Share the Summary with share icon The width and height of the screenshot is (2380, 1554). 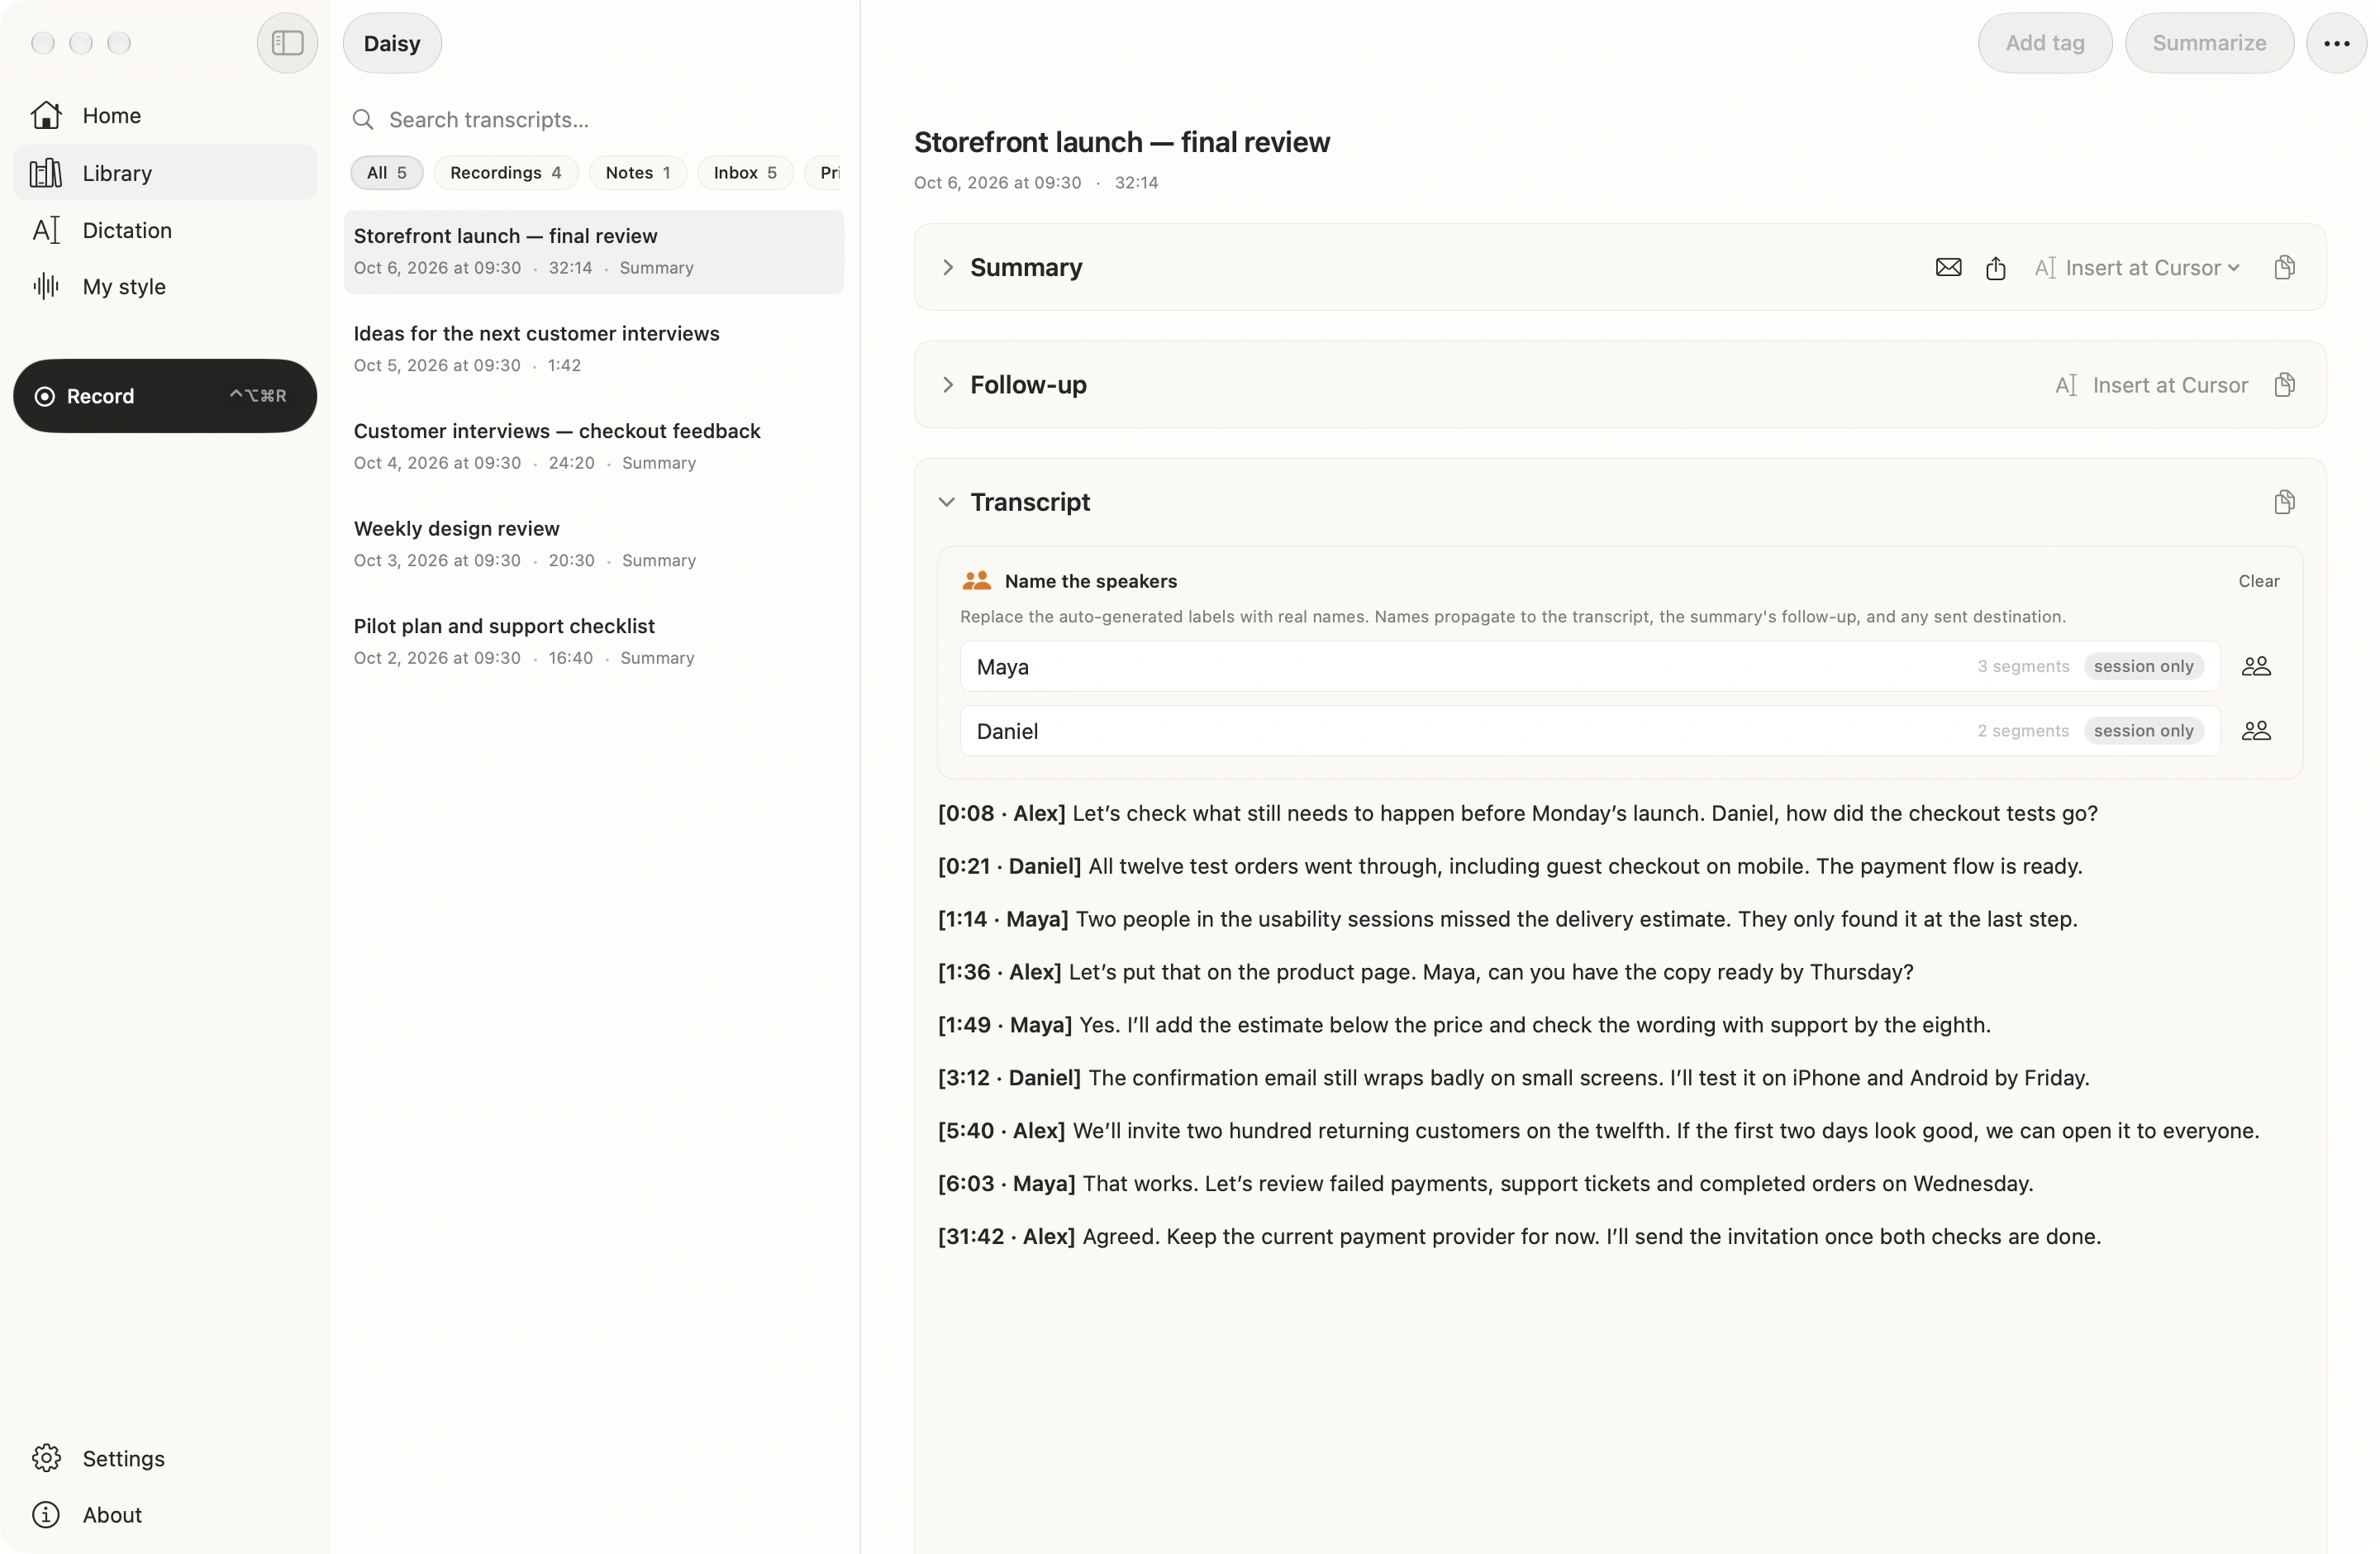pyautogui.click(x=1995, y=267)
